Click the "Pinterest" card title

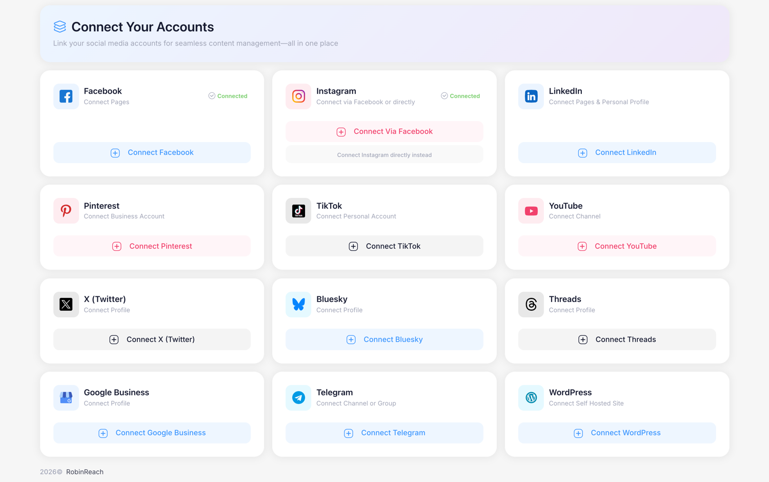pyautogui.click(x=102, y=206)
